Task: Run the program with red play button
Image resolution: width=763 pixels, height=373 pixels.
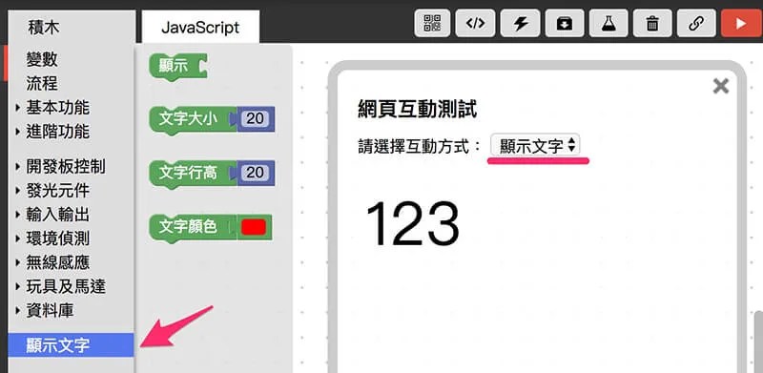Action: 741,23
